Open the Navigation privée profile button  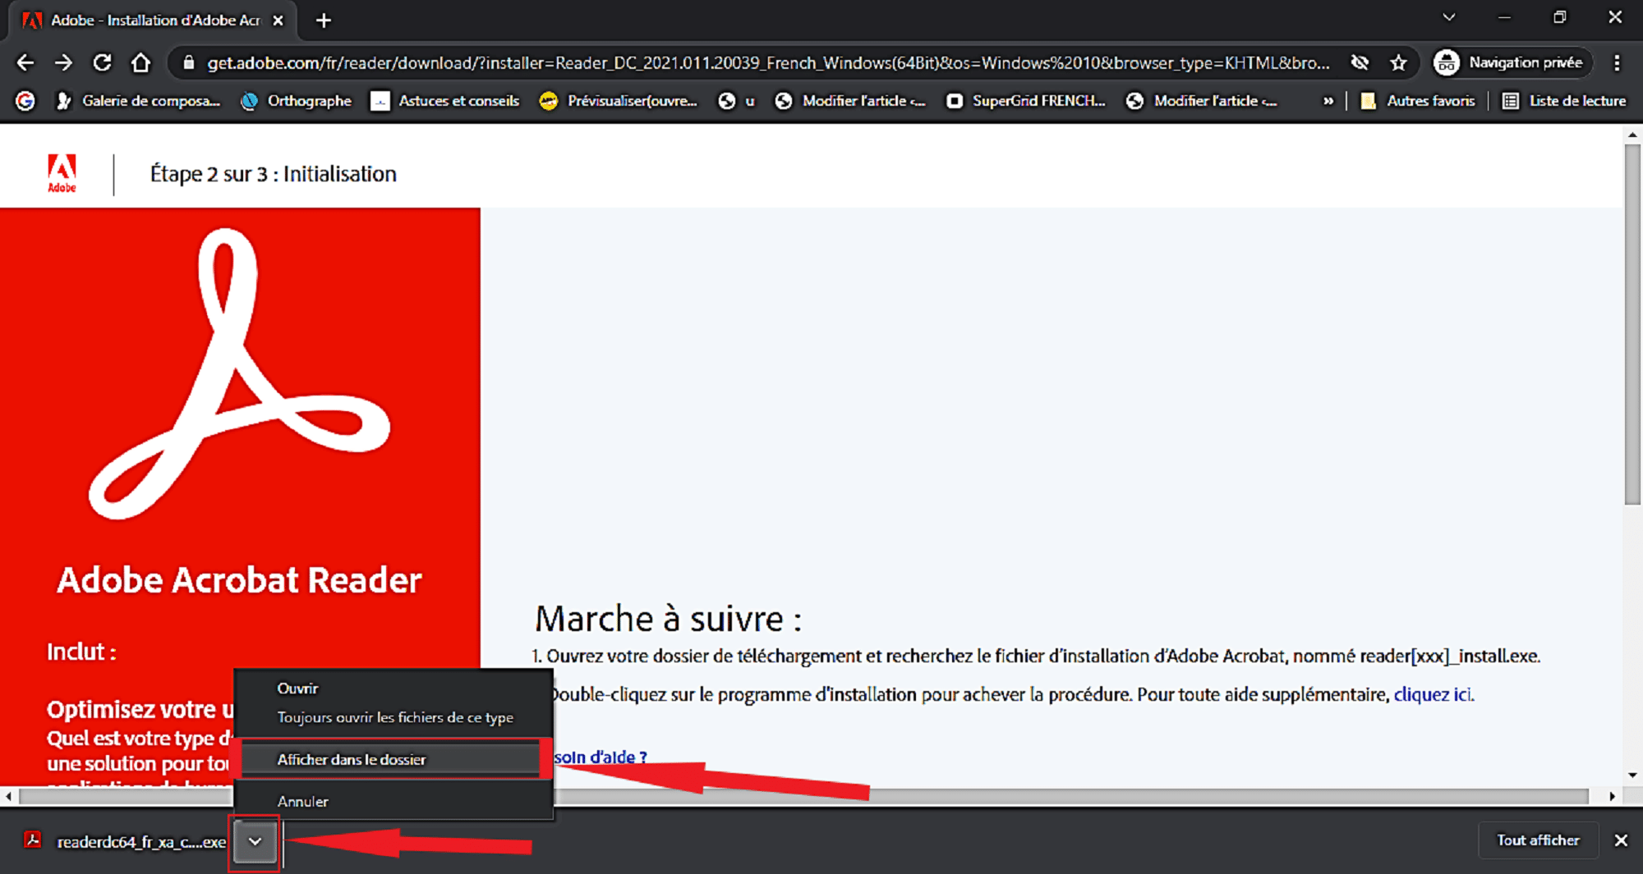coord(1511,62)
